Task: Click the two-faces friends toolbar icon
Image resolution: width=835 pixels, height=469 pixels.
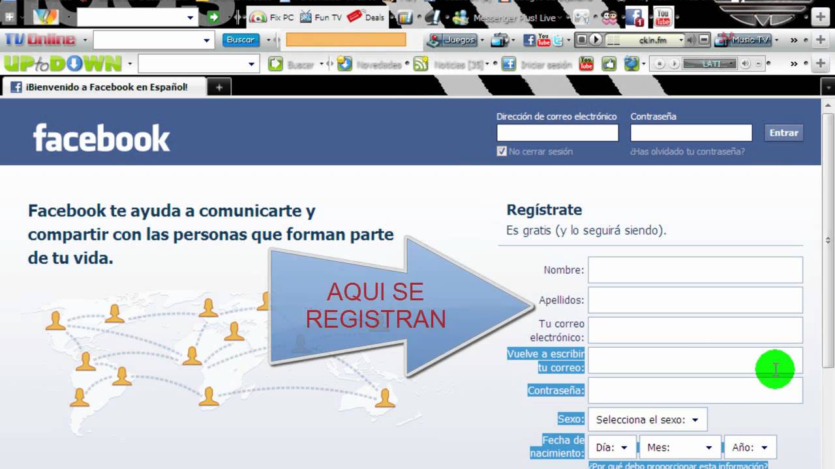Action: [x=610, y=18]
